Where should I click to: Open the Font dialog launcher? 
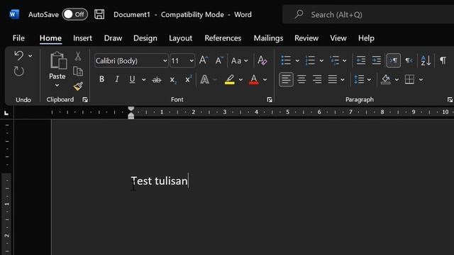[x=270, y=100]
